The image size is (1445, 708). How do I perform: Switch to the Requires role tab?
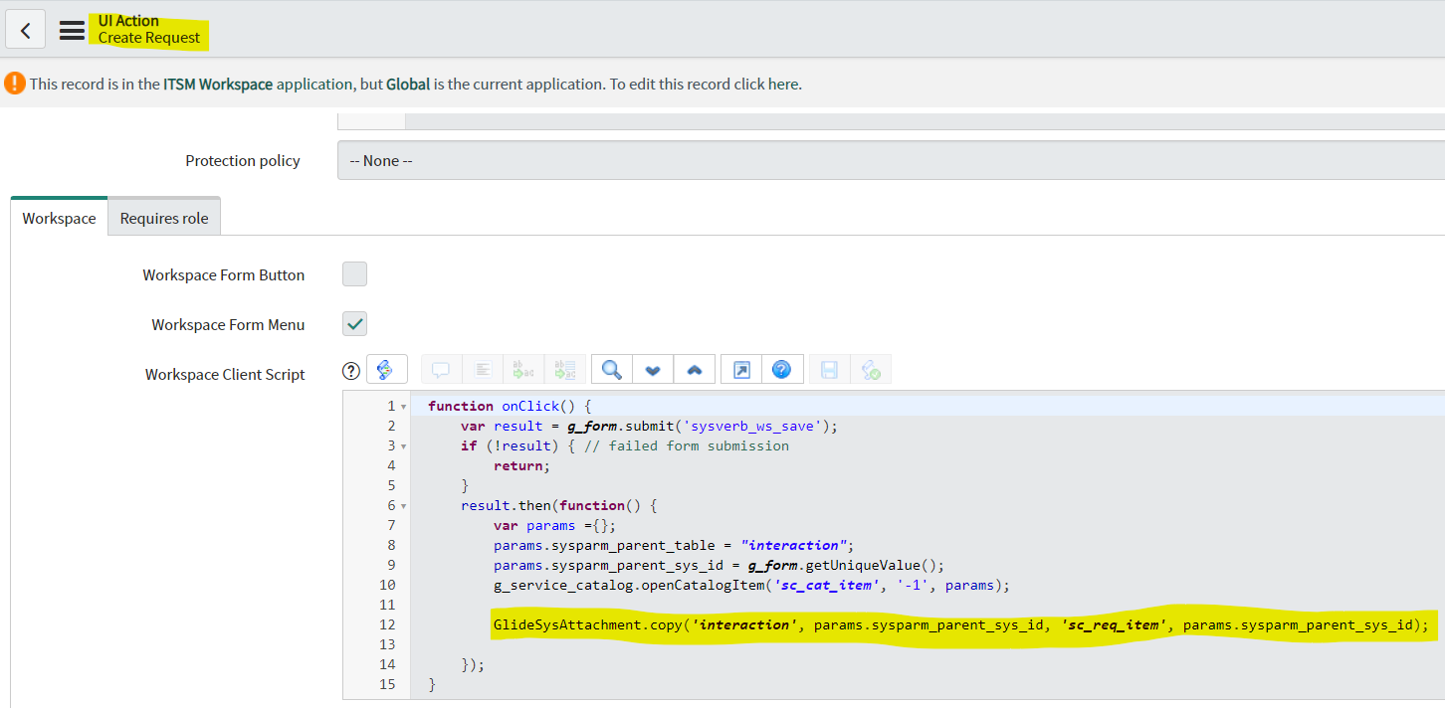tap(163, 216)
